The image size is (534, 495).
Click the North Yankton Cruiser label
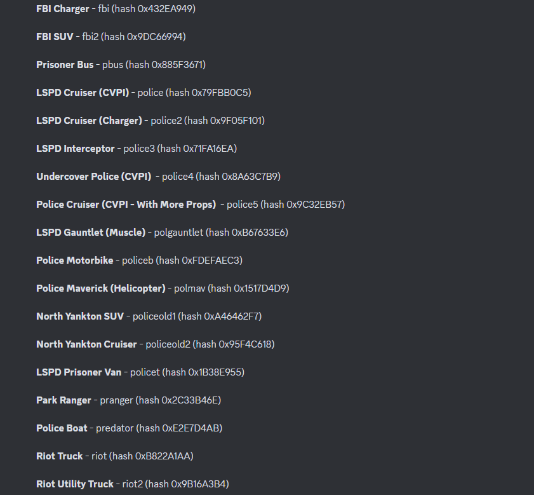pyautogui.click(x=86, y=344)
